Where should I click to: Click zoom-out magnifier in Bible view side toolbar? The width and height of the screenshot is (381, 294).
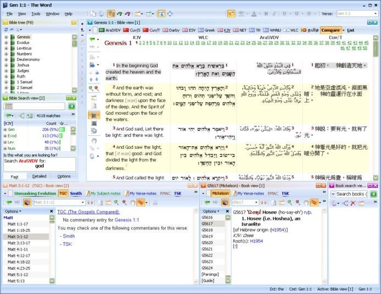tap(97, 88)
